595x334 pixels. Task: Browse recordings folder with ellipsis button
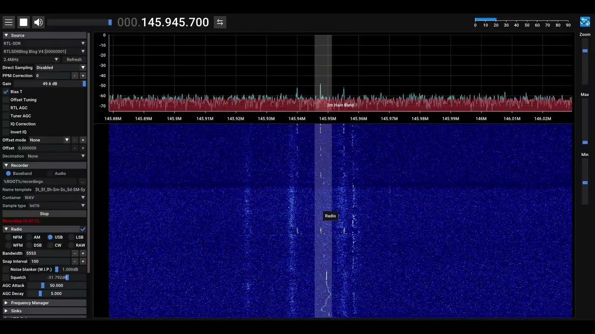pyautogui.click(x=83, y=181)
